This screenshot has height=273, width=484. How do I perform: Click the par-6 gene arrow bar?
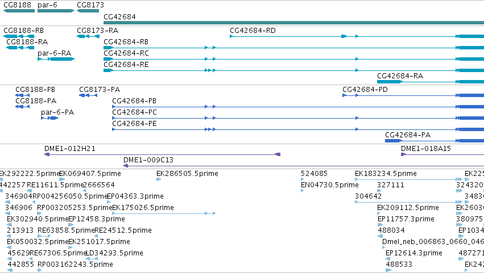click(x=56, y=11)
